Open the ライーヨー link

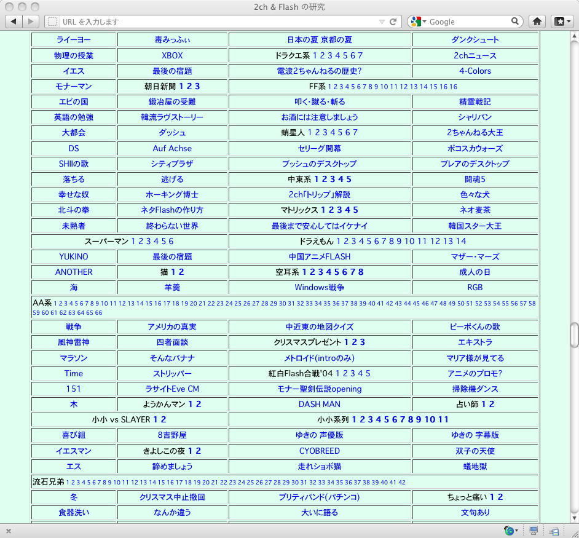click(74, 40)
